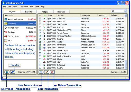Click the cleared checkmark column header

click(40, 15)
